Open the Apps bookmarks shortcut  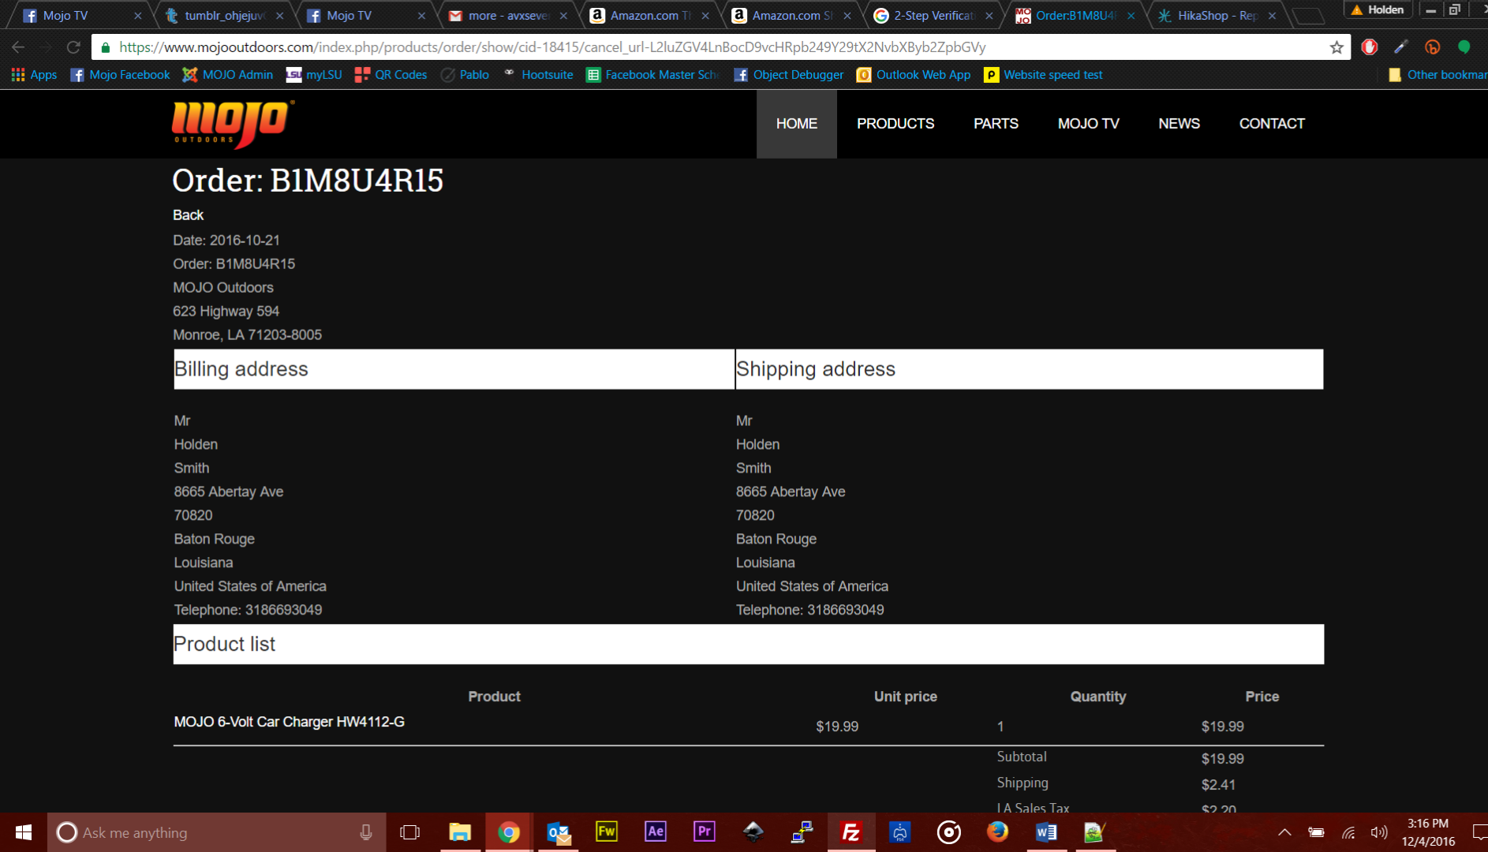pyautogui.click(x=34, y=75)
